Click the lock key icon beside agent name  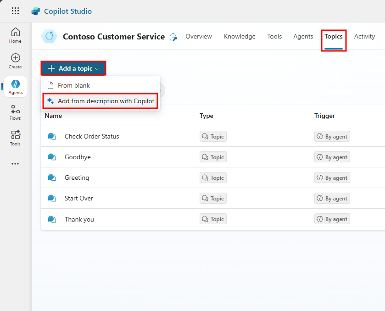click(173, 37)
